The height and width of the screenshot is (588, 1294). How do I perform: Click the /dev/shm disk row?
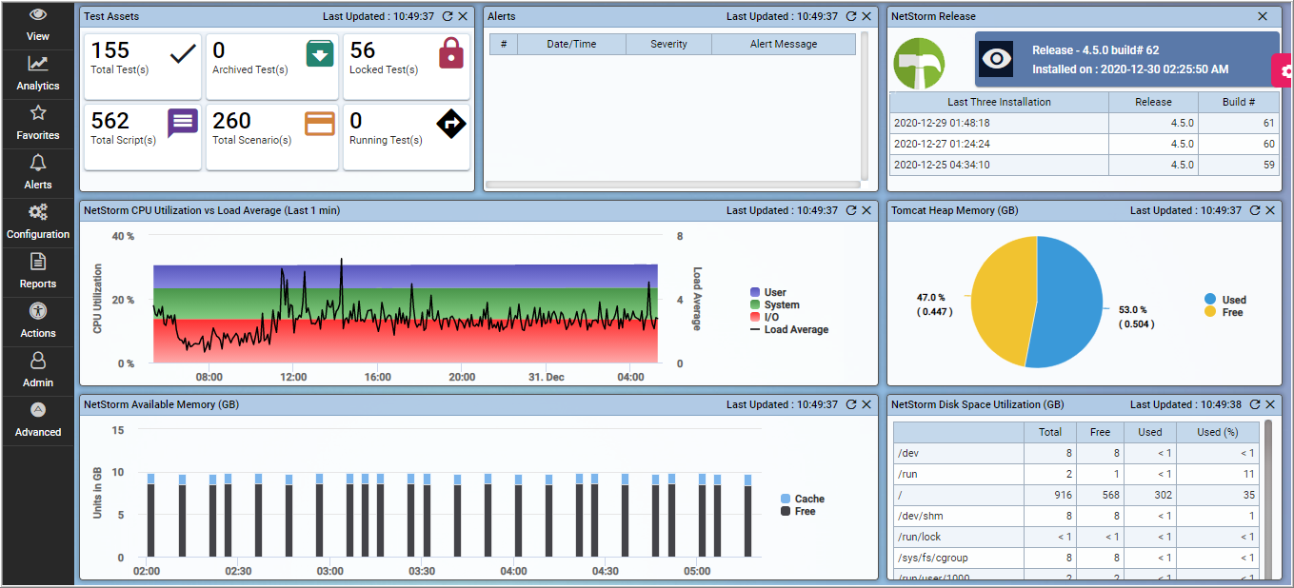(1075, 516)
